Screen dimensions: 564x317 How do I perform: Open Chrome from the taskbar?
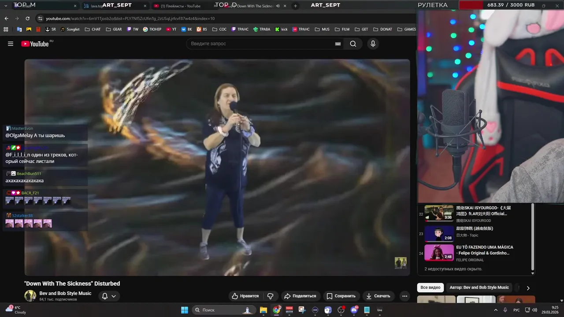[276, 310]
